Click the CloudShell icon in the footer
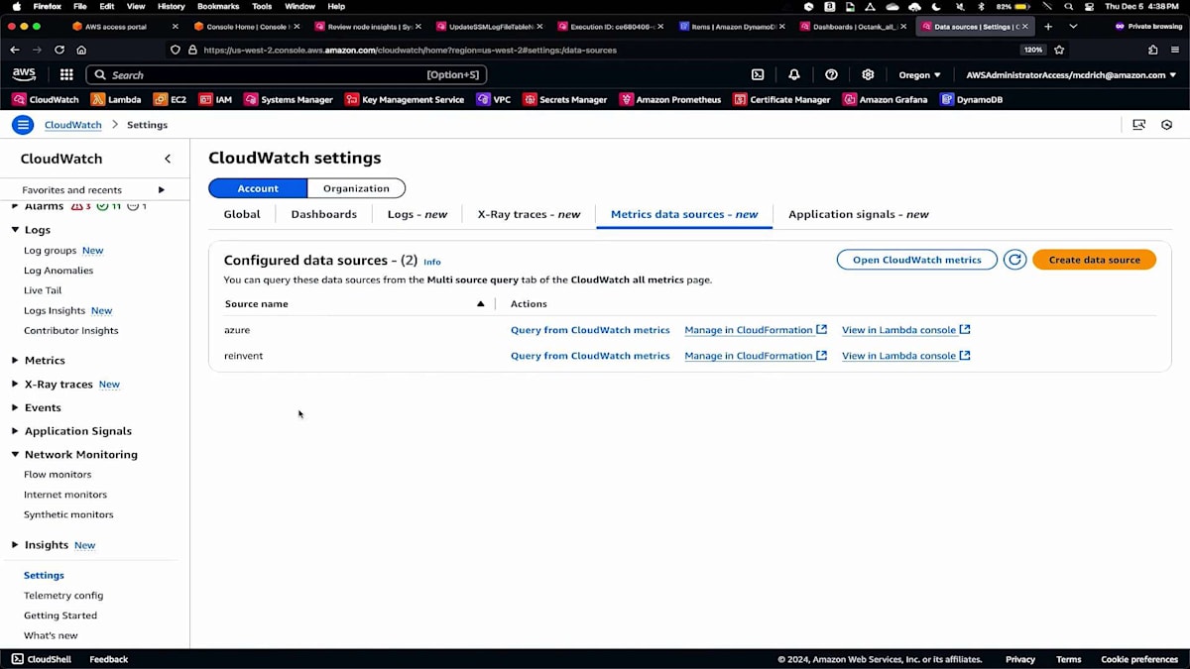Viewport: 1190px width, 669px height. [x=18, y=659]
